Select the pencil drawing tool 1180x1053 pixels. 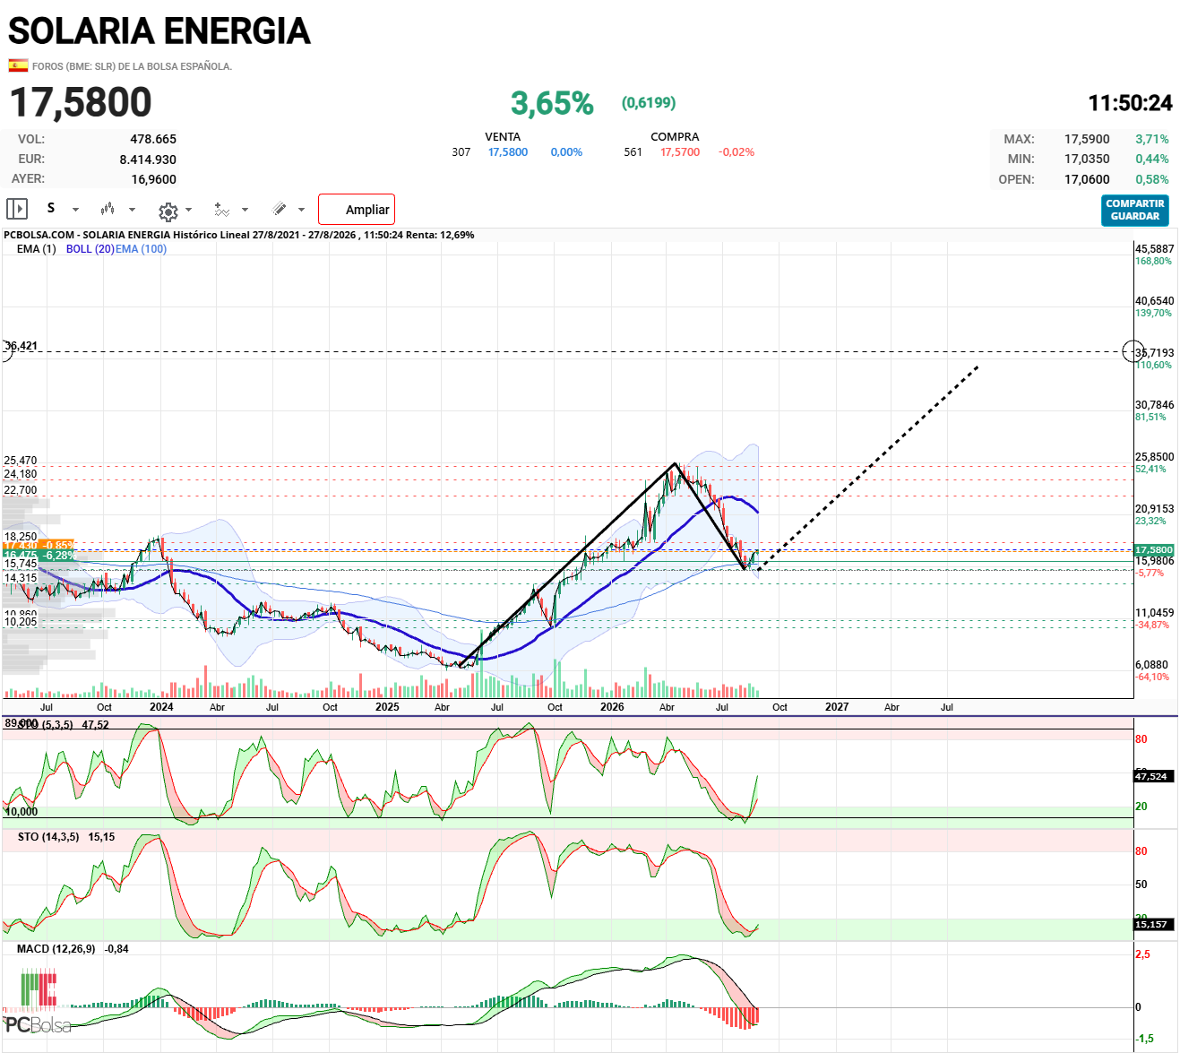pos(280,209)
